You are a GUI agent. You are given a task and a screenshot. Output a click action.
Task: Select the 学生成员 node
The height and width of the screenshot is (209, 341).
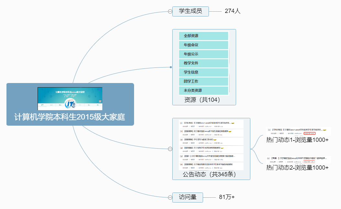(x=190, y=11)
